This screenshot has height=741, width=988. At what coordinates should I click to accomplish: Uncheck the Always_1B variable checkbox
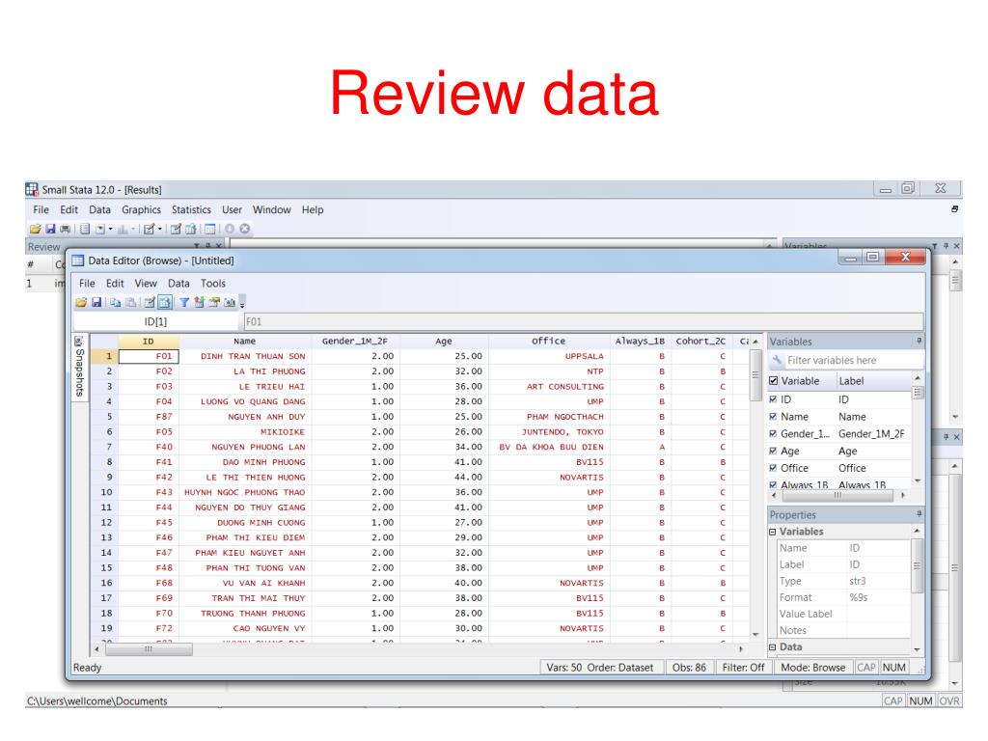[773, 484]
